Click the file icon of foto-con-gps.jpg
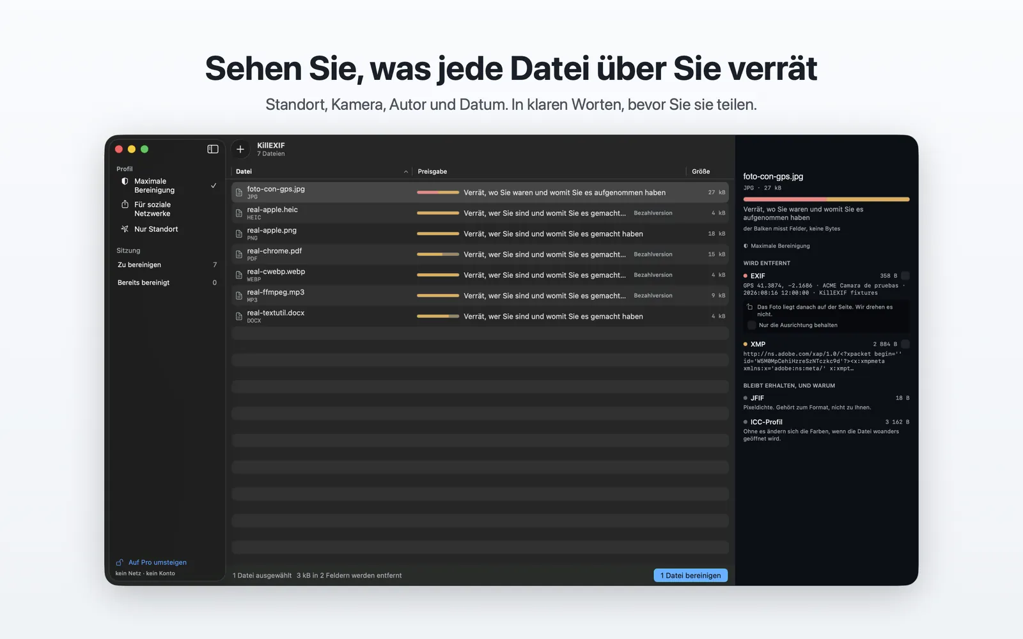Viewport: 1023px width, 639px height. click(x=239, y=192)
